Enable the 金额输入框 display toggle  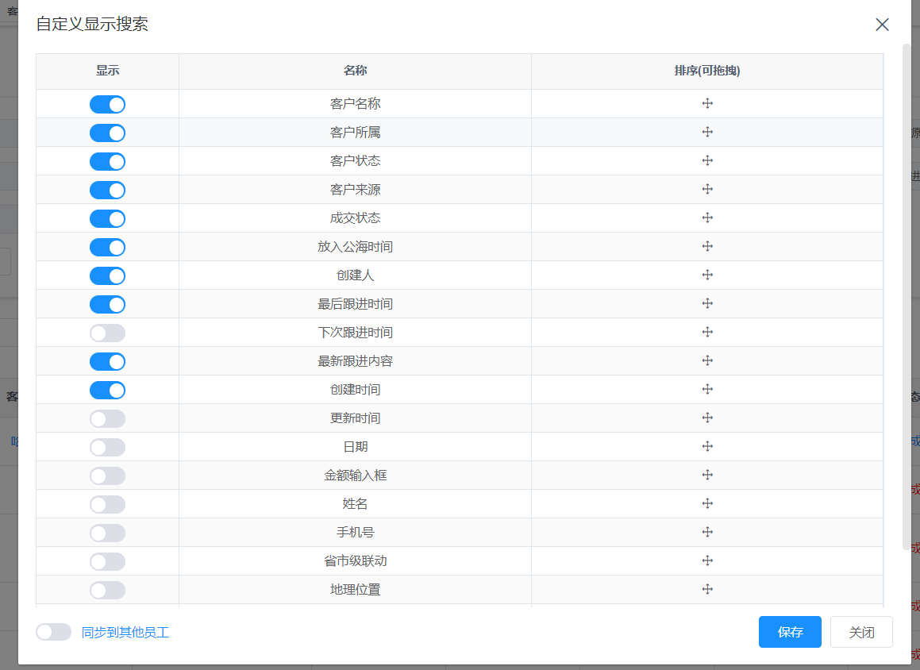pos(107,476)
